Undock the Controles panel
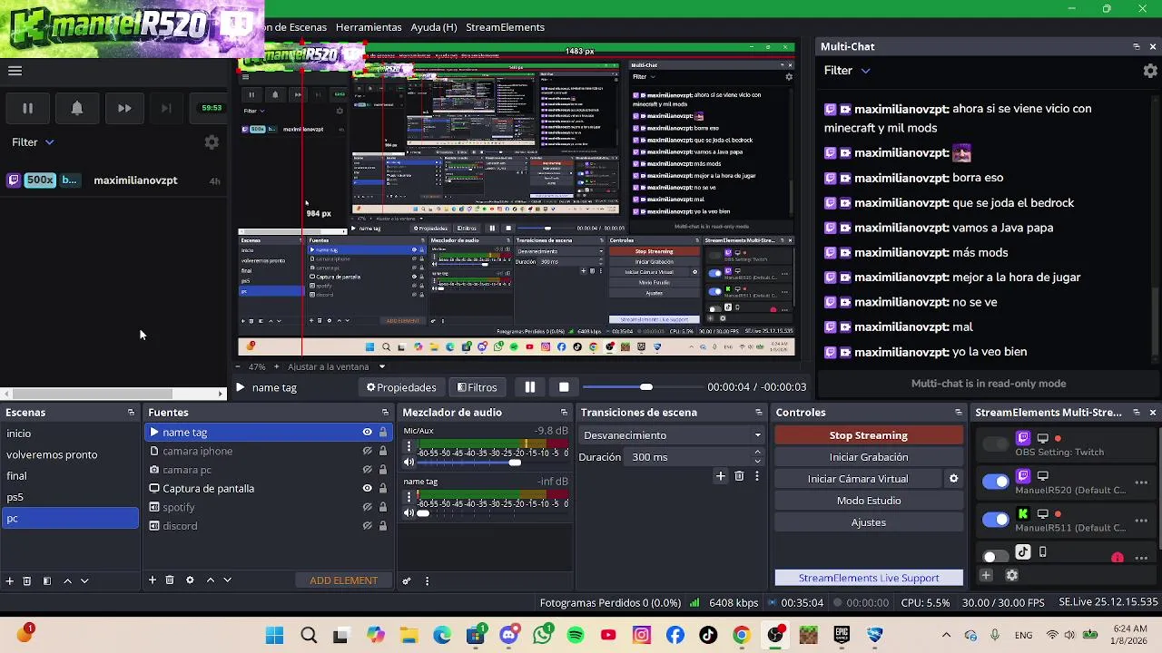 coord(958,413)
